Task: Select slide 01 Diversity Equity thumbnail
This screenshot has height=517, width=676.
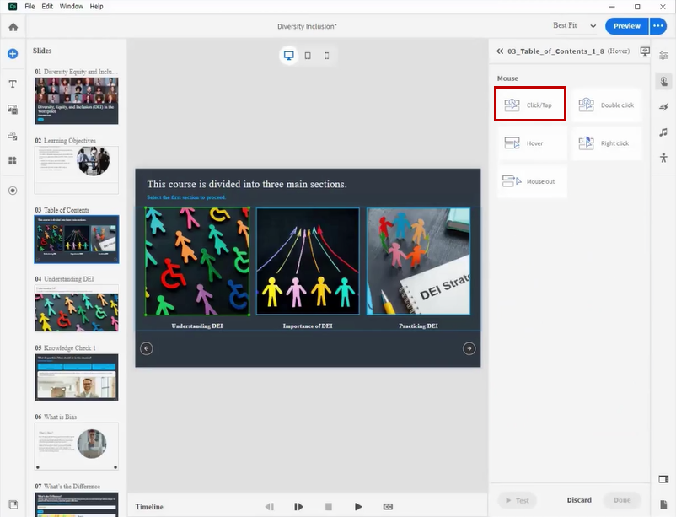Action: point(77,100)
